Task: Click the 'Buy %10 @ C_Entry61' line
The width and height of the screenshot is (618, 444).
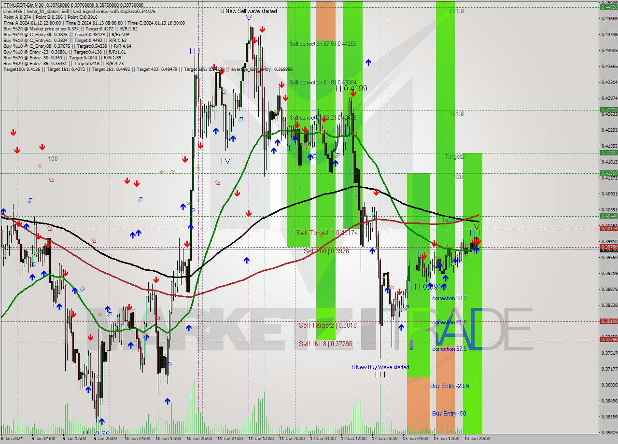Action: pyautogui.click(x=65, y=41)
